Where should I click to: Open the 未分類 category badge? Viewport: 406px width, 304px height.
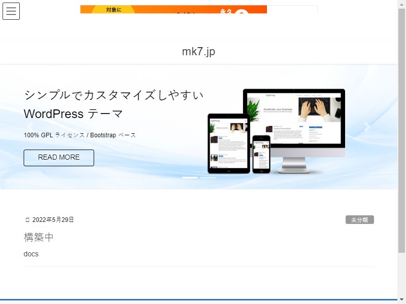click(x=360, y=220)
